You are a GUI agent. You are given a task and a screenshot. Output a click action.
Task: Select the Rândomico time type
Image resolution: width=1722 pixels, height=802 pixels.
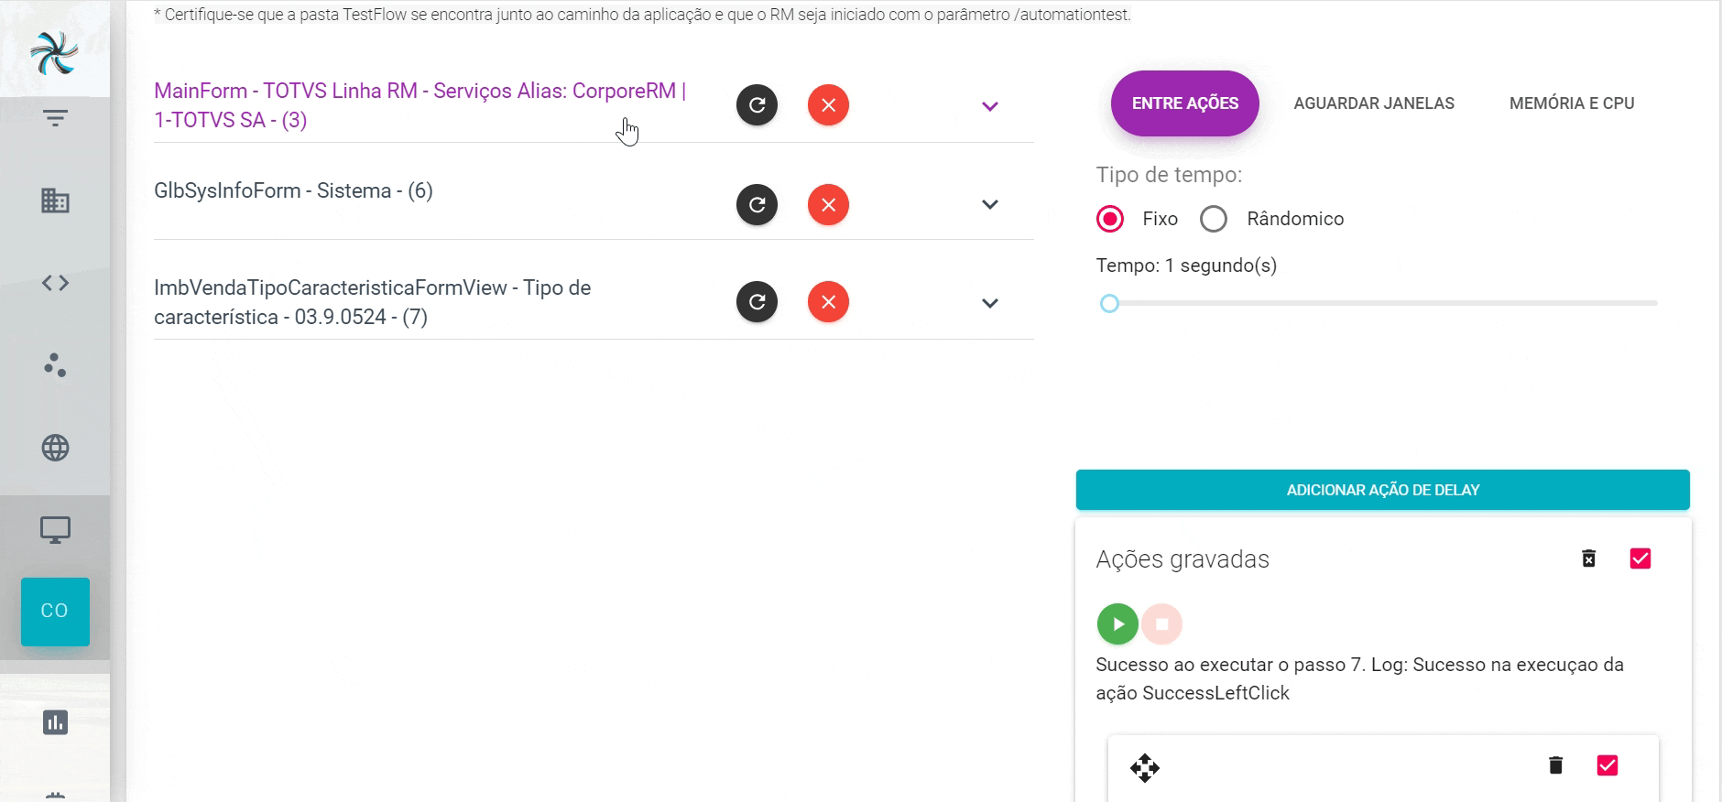click(1214, 219)
